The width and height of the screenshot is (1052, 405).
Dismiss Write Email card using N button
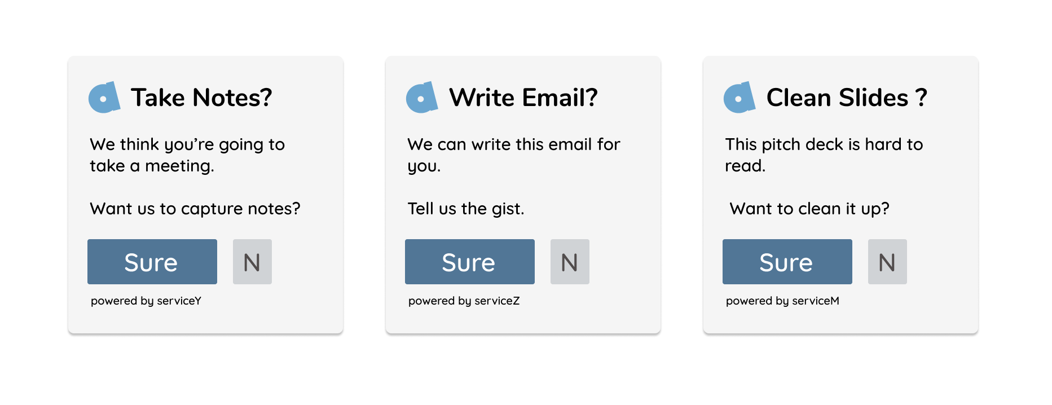pos(570,262)
